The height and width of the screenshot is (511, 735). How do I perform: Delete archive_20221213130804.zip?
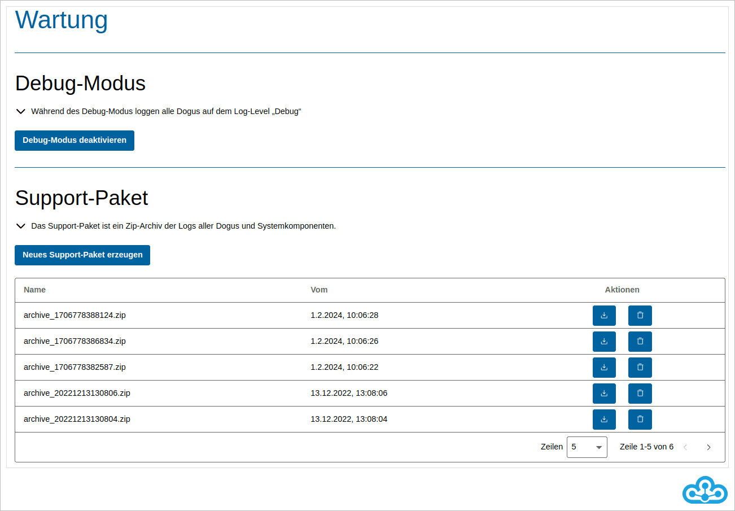[x=640, y=420]
